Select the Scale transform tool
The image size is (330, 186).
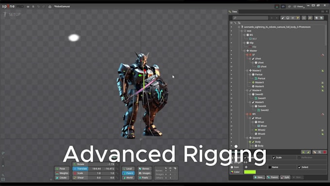tap(81, 173)
